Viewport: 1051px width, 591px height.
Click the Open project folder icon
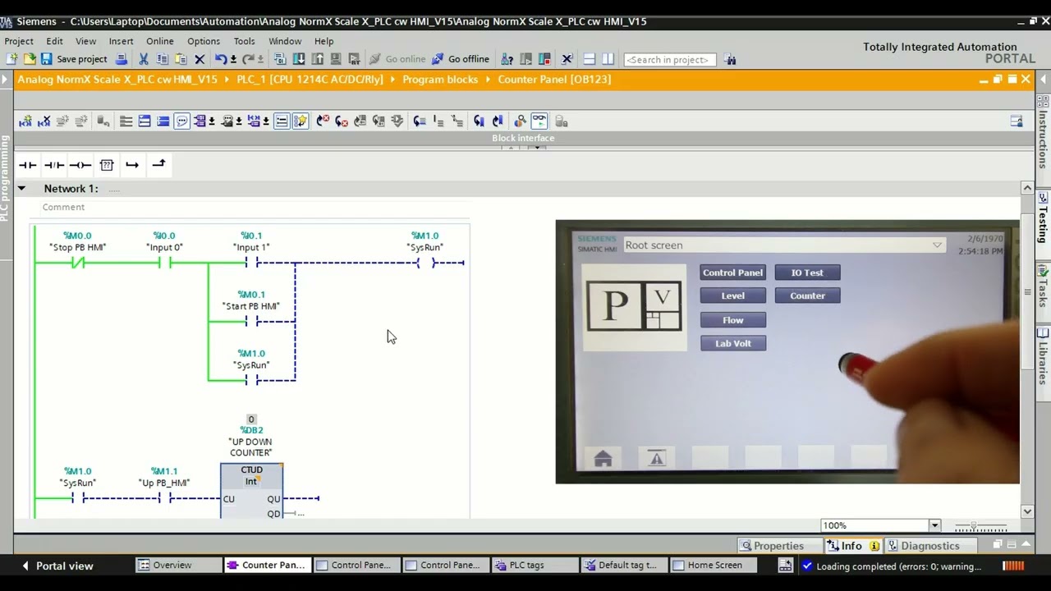(x=30, y=59)
